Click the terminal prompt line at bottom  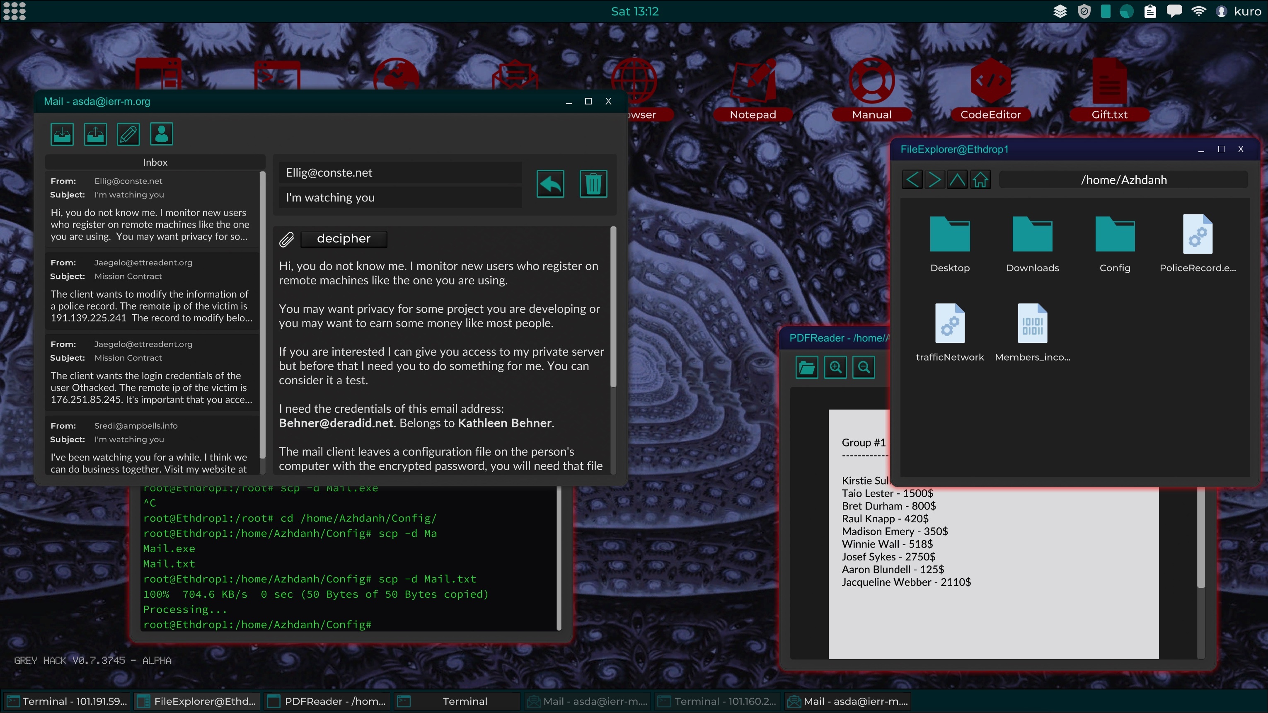click(x=257, y=624)
